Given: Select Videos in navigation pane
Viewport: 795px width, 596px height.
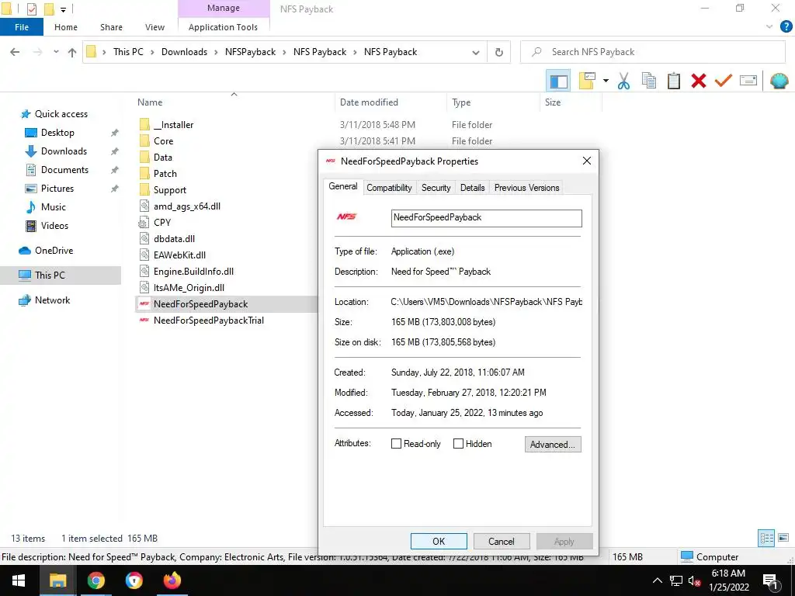Looking at the screenshot, I should click(x=54, y=226).
